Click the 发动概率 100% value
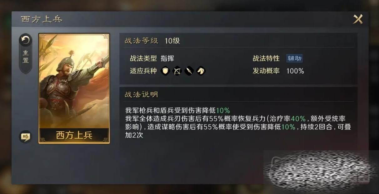379x194 pixels. click(x=295, y=71)
